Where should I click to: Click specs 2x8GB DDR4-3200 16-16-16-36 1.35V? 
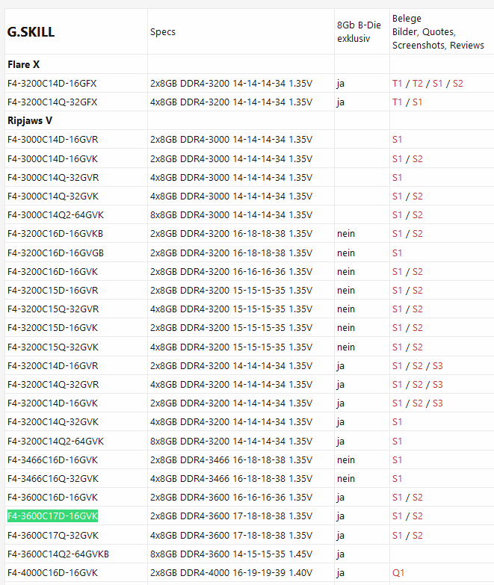(231, 272)
